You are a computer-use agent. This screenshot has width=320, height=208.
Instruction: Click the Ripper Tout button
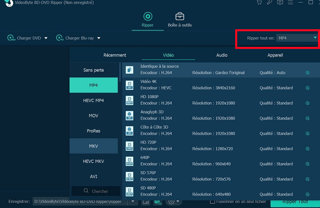tap(295, 203)
